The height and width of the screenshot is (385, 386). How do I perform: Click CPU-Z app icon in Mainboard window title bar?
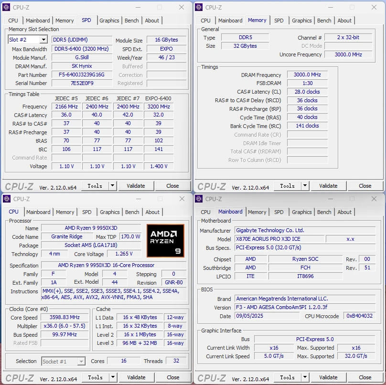[199, 199]
